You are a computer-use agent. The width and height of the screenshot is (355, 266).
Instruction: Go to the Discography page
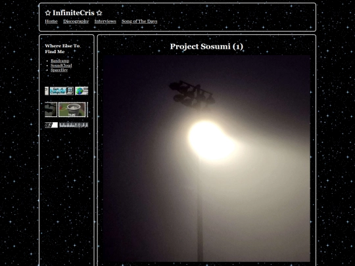click(x=76, y=21)
